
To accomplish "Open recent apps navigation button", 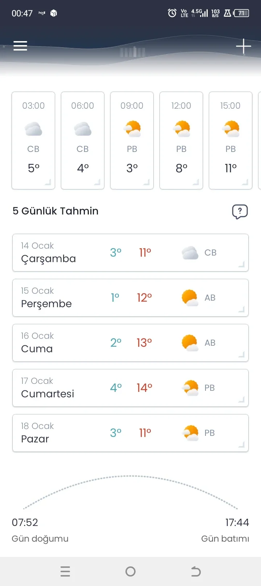I will [x=65, y=571].
